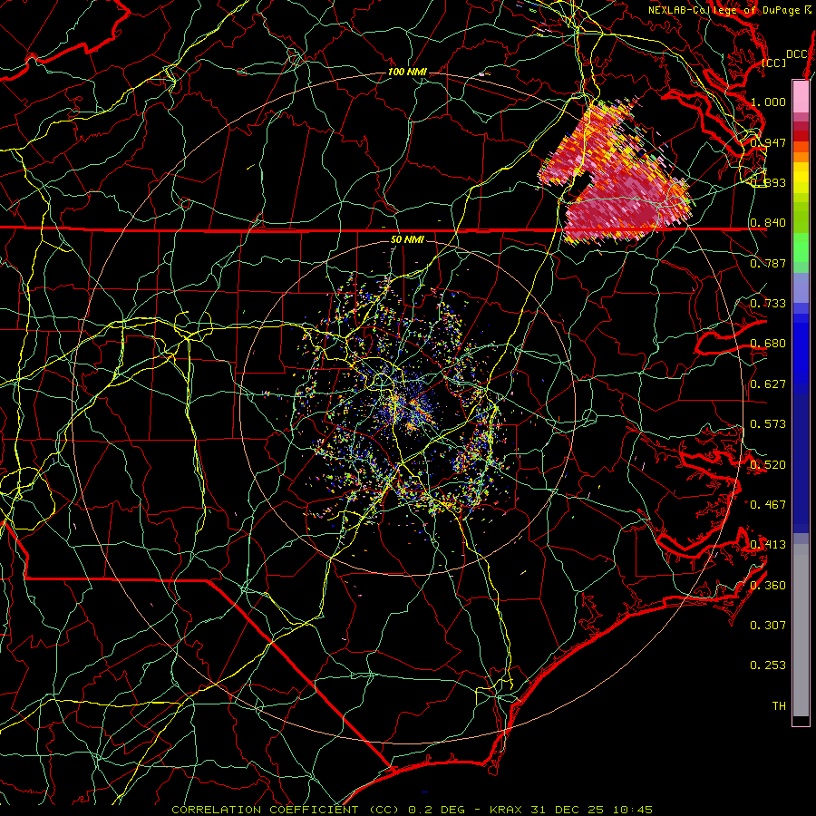
Task: Select the KRAX station identifier in the caption
Action: pyautogui.click(x=508, y=810)
